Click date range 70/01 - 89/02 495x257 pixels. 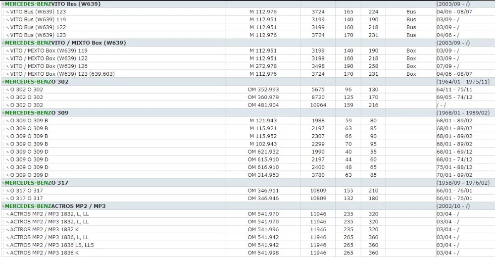pyautogui.click(x=454, y=175)
